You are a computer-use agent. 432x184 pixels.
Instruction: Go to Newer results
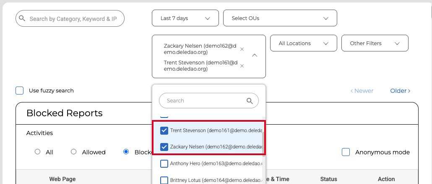click(x=362, y=91)
